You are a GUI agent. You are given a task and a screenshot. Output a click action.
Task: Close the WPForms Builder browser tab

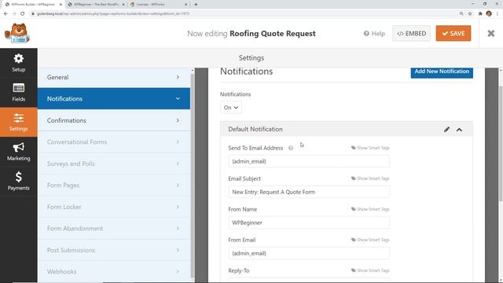pyautogui.click(x=61, y=5)
